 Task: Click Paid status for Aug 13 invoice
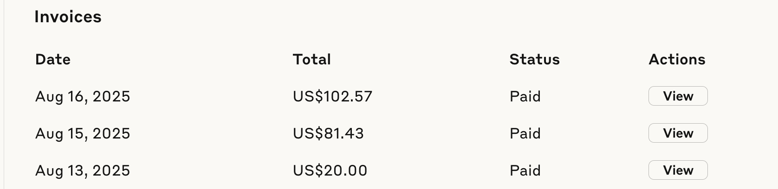click(x=525, y=170)
